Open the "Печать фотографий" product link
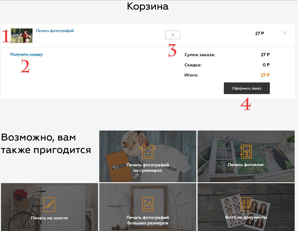Image resolution: width=298 pixels, height=231 pixels. click(x=55, y=31)
